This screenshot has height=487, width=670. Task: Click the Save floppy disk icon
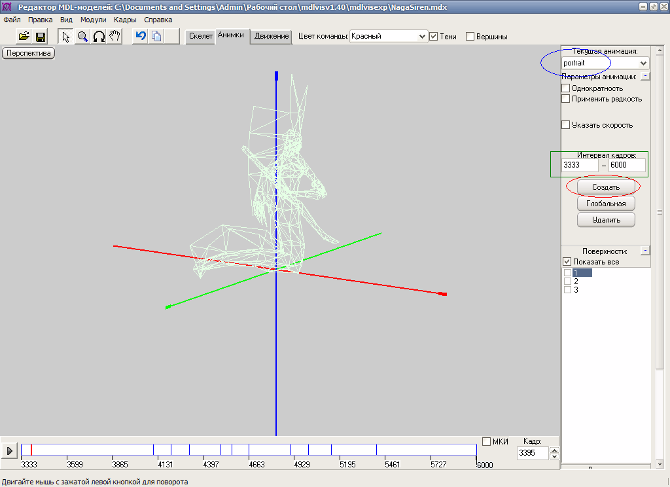point(41,36)
